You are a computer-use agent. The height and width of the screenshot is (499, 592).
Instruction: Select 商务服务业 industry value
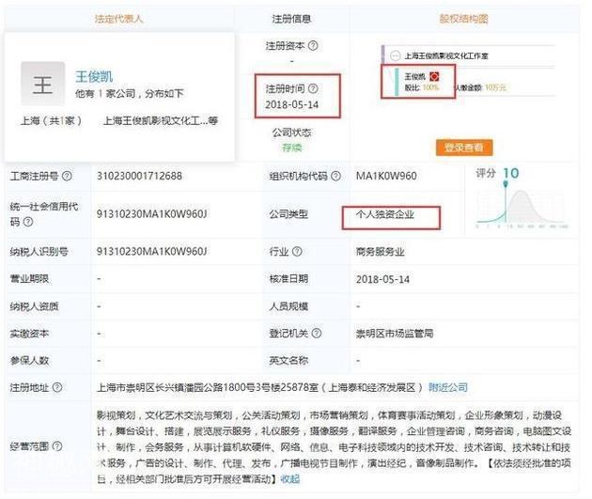point(380,252)
